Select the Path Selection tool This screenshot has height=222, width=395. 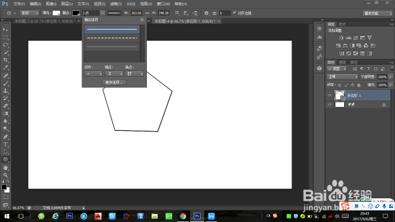pos(5,152)
